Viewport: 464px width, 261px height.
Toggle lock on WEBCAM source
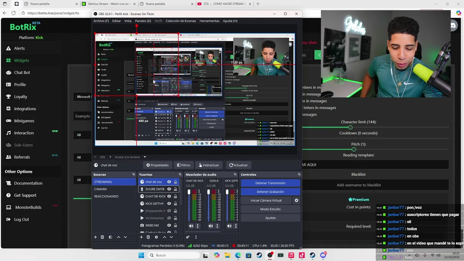point(175,225)
